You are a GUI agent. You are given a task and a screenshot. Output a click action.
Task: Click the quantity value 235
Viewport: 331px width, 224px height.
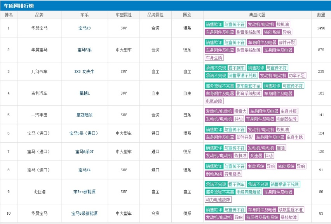click(x=321, y=72)
